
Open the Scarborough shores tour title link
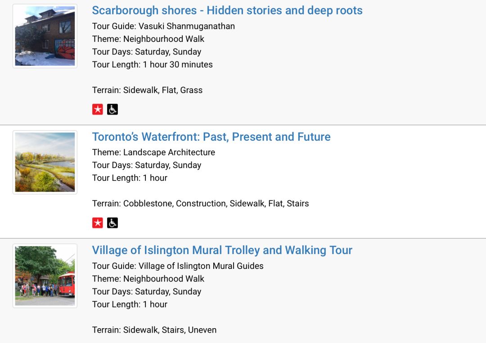227,10
